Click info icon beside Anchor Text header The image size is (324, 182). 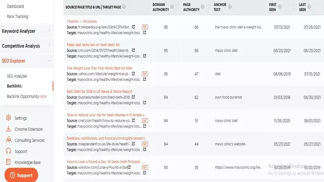click(x=230, y=7)
